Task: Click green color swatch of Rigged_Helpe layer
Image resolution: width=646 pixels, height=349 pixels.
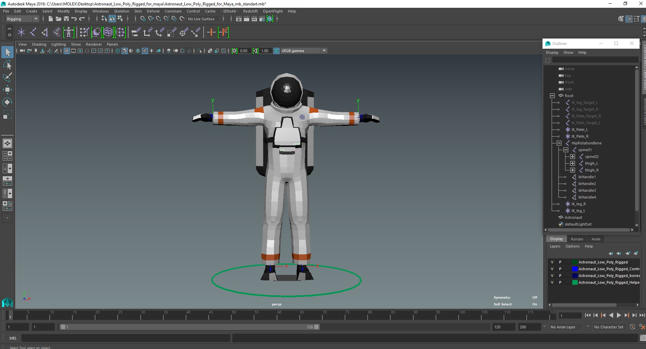Action: pyautogui.click(x=575, y=282)
